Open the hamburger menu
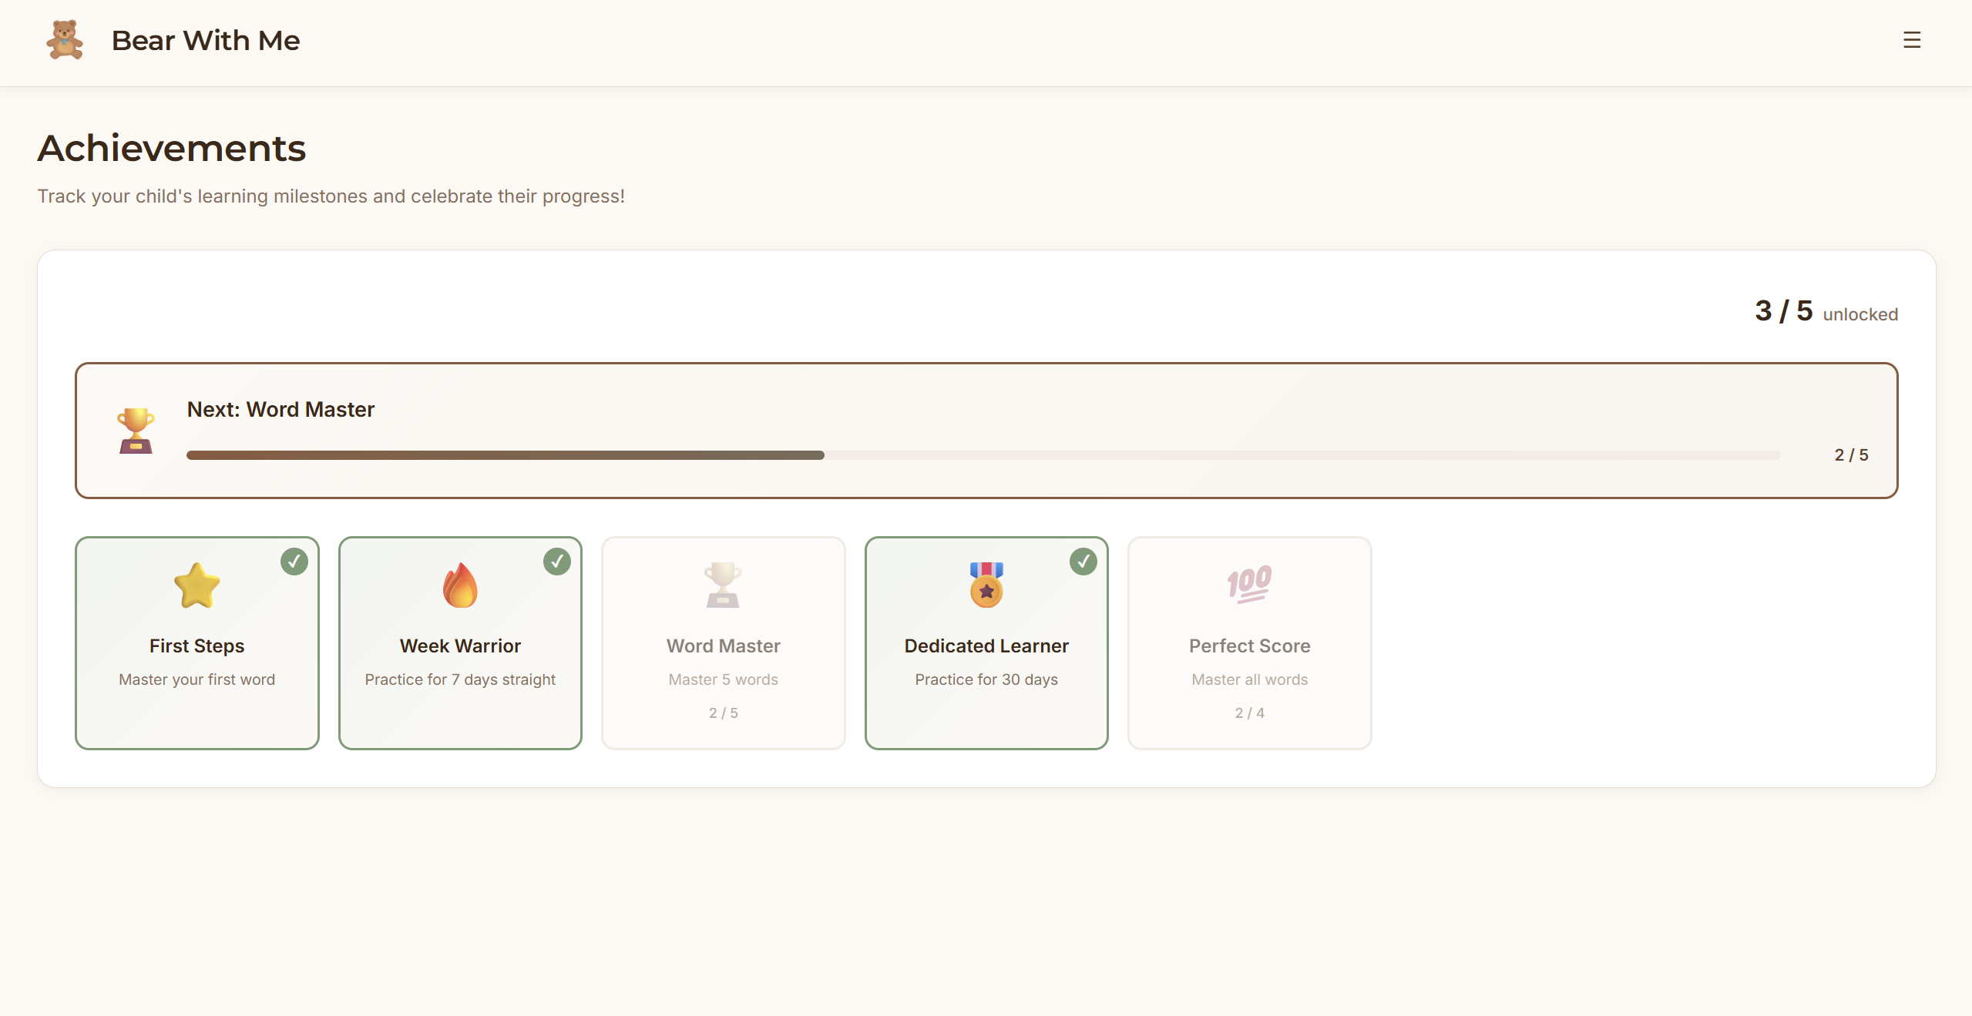Screen dimensions: 1972x1016 tap(1911, 40)
